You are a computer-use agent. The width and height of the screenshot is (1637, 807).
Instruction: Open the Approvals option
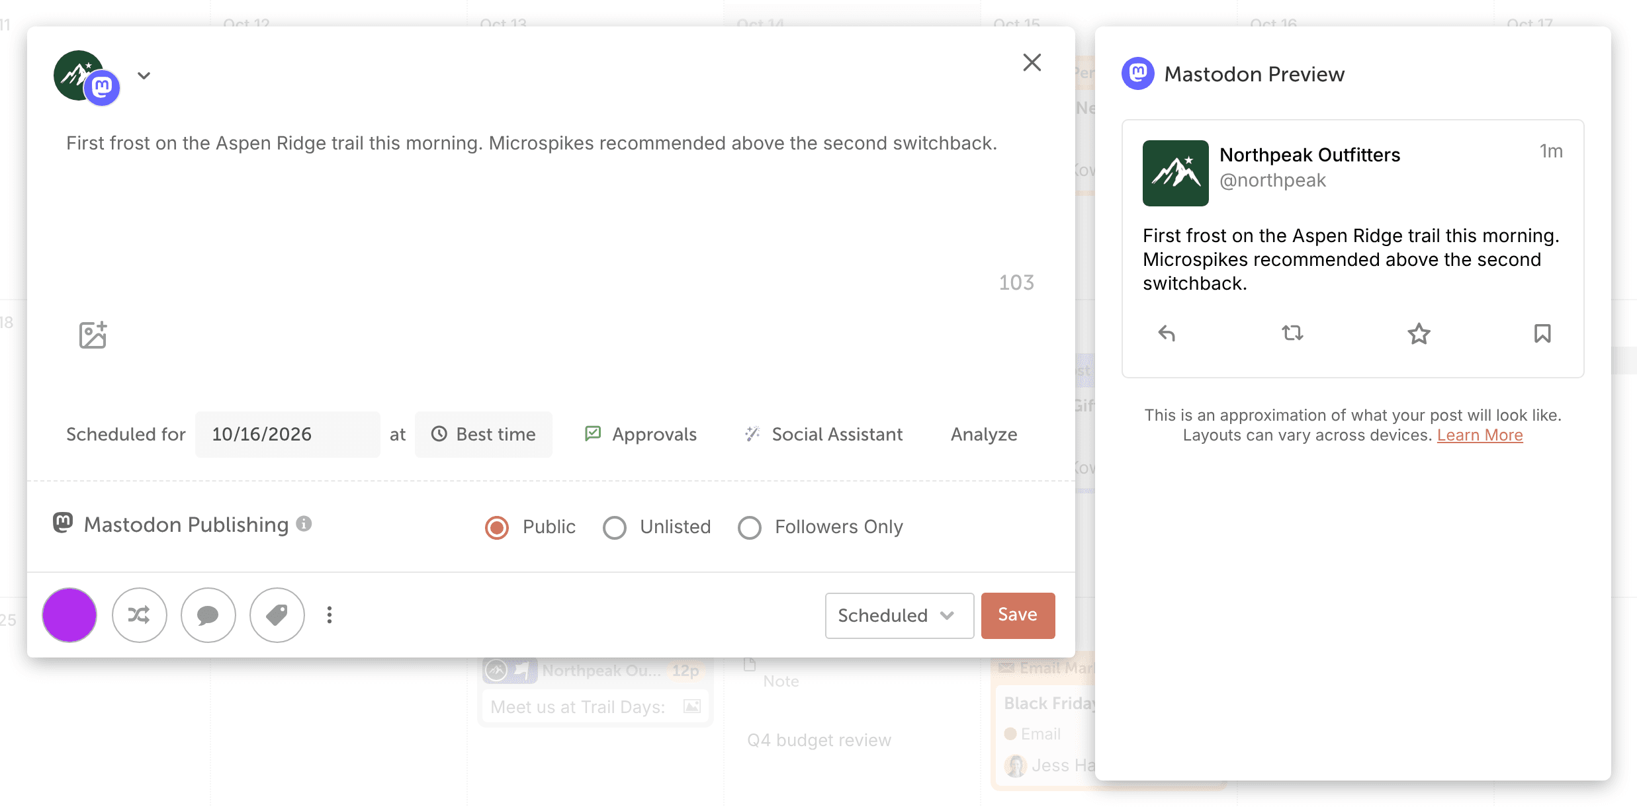pos(641,434)
